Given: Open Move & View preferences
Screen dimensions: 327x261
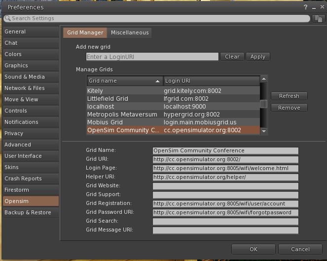Looking at the screenshot, I should tap(31, 100).
